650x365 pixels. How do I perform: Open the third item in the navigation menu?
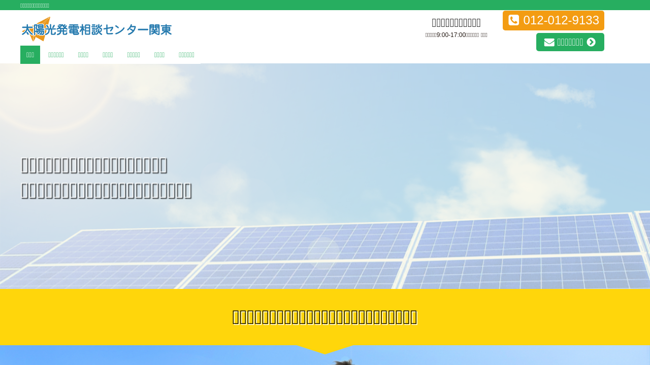(83, 55)
